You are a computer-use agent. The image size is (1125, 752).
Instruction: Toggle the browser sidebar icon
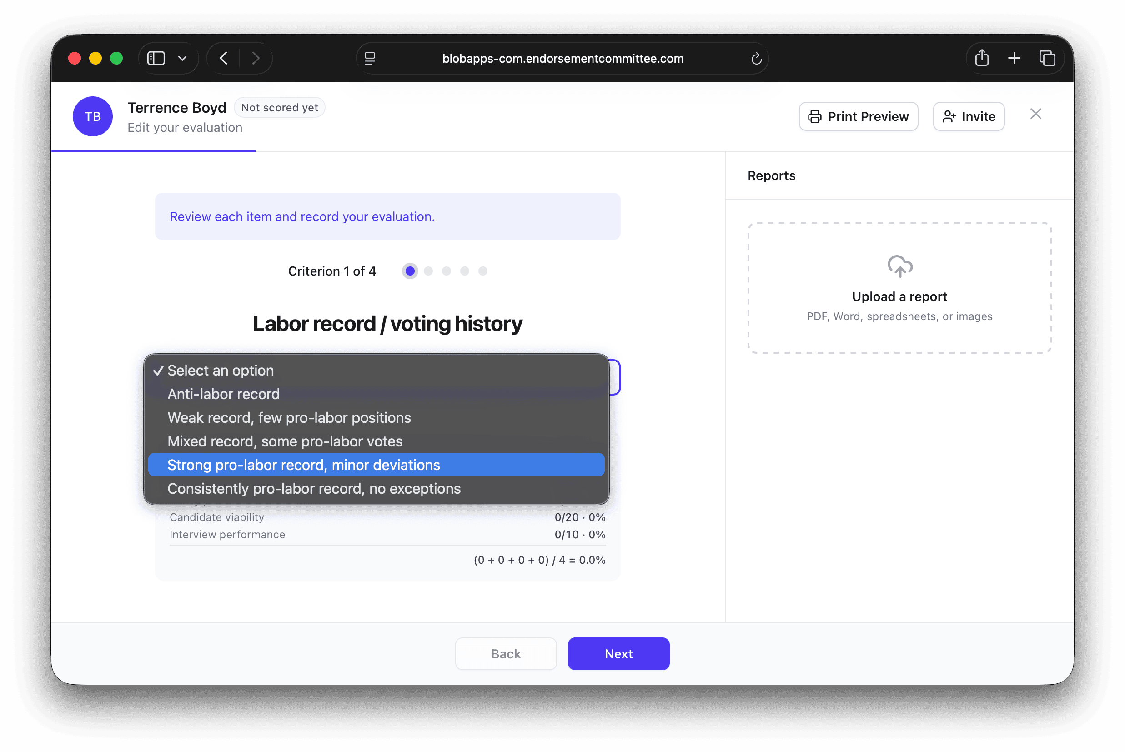[156, 58]
